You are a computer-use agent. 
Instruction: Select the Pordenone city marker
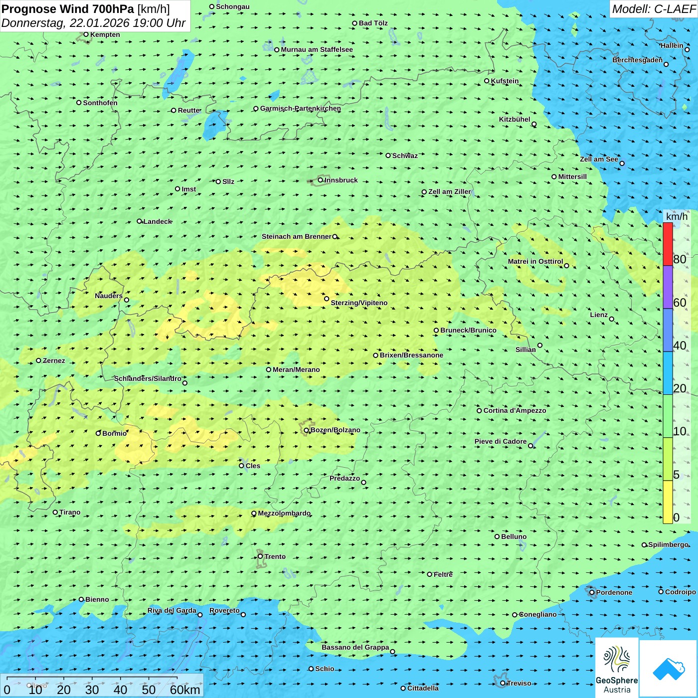[x=592, y=592]
